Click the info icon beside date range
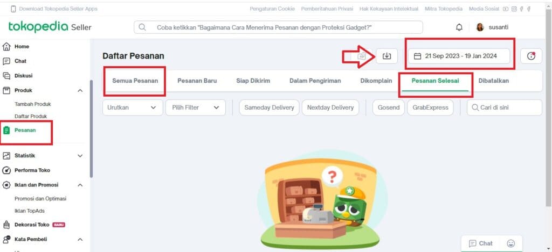Image resolution: width=552 pixels, height=252 pixels. [531, 56]
